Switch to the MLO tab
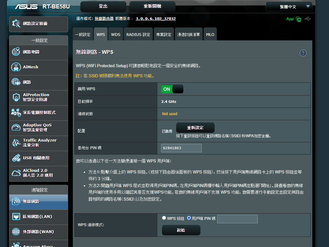The height and width of the screenshot is (247, 329). click(x=210, y=34)
